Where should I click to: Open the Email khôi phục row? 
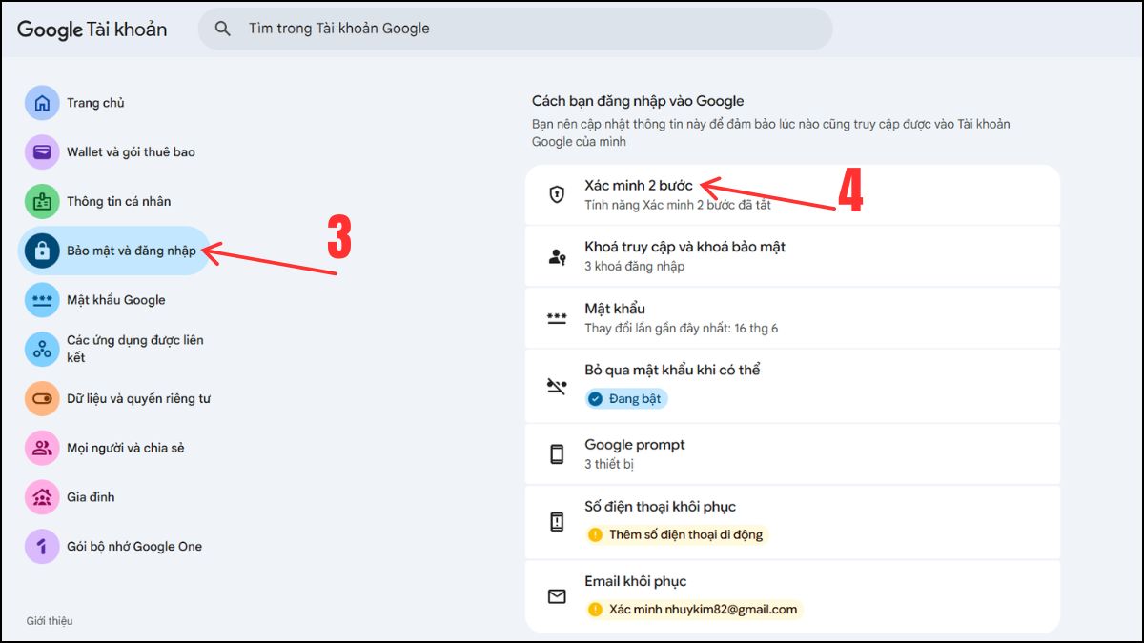[792, 596]
